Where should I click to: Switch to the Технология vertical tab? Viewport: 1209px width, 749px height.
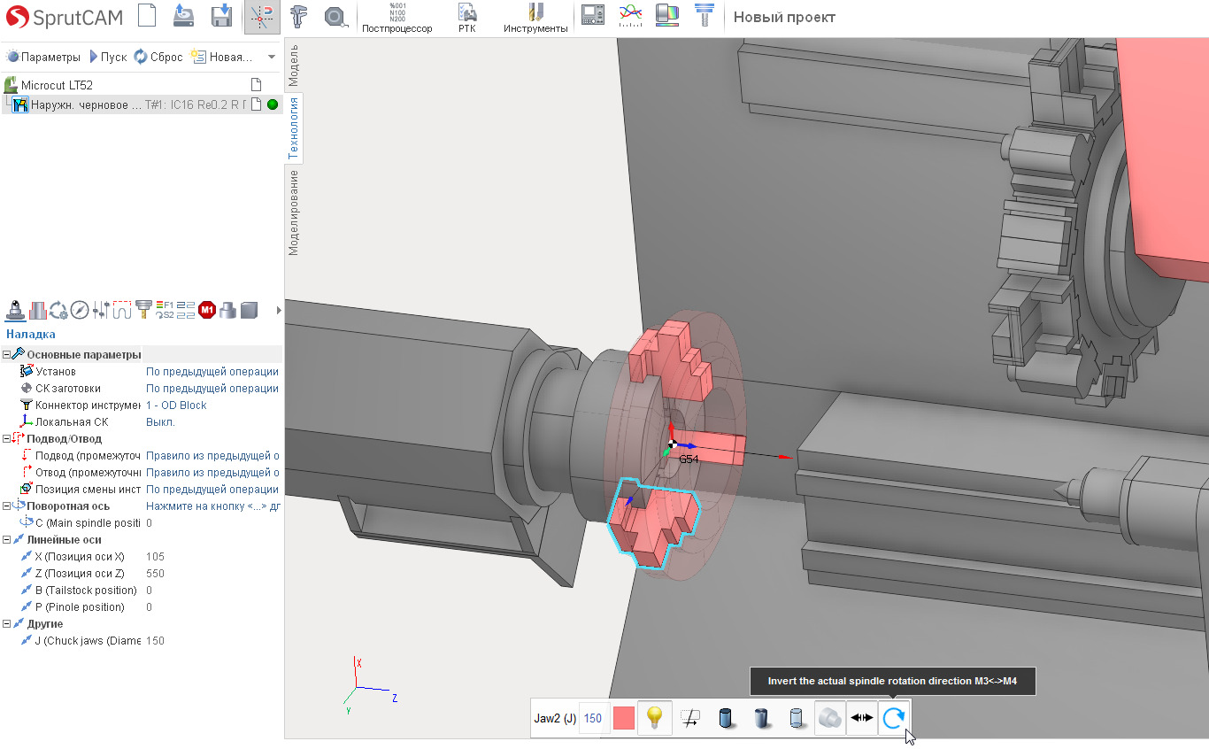coord(294,127)
